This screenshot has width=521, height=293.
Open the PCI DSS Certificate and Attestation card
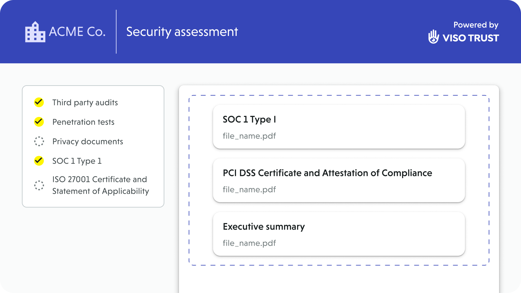coord(339,180)
